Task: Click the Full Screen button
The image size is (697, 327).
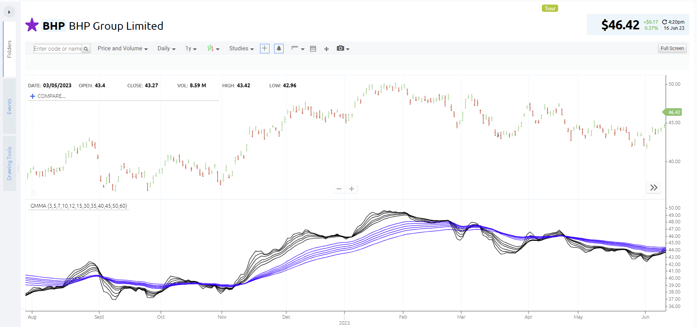Action: [672, 48]
